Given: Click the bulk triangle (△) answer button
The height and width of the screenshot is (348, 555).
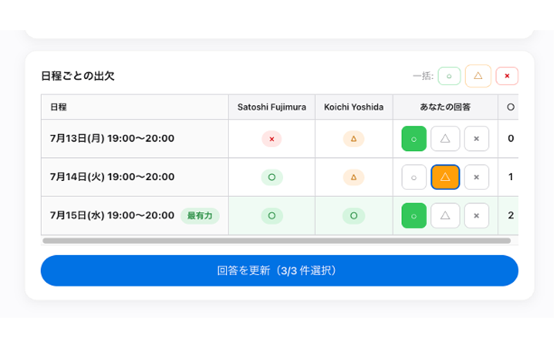Looking at the screenshot, I should [x=478, y=75].
